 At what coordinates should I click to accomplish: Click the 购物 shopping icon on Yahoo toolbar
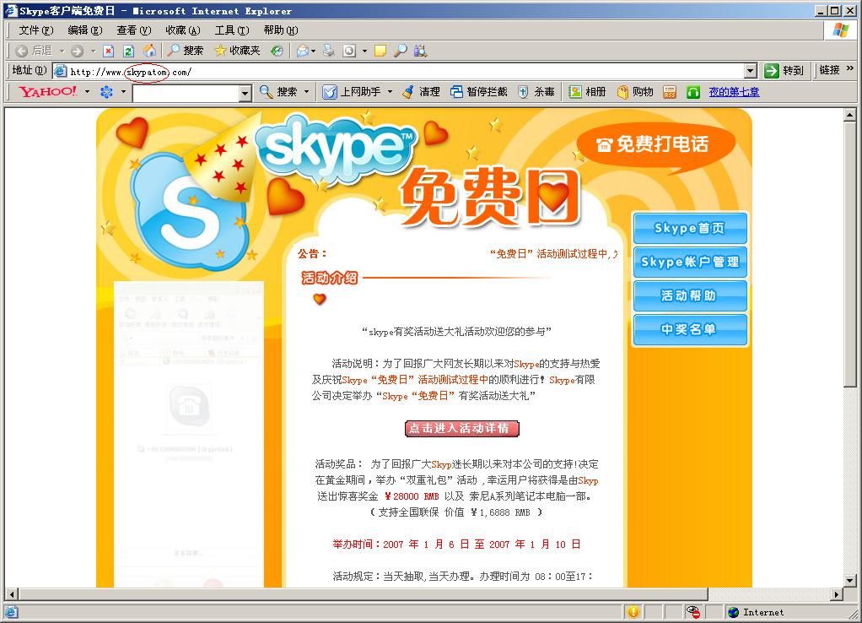634,91
